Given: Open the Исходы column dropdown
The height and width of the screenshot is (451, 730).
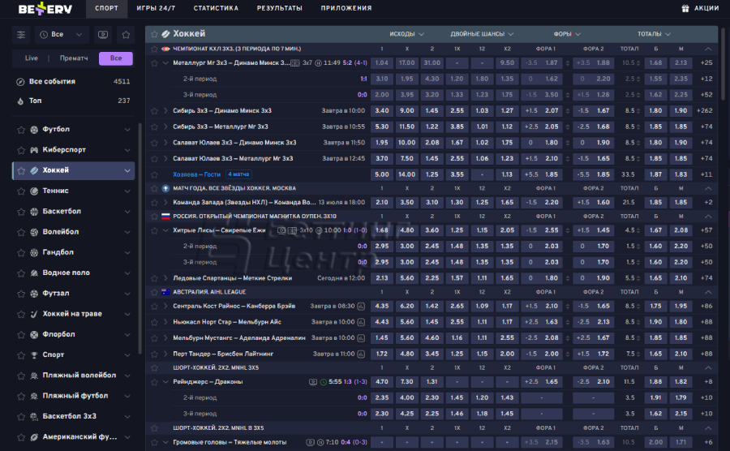Looking at the screenshot, I should tap(407, 34).
